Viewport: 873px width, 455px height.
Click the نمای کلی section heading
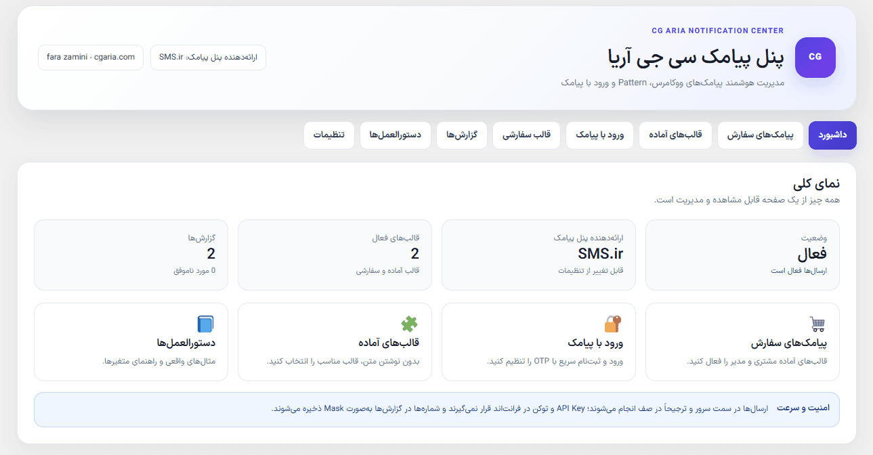(x=816, y=183)
